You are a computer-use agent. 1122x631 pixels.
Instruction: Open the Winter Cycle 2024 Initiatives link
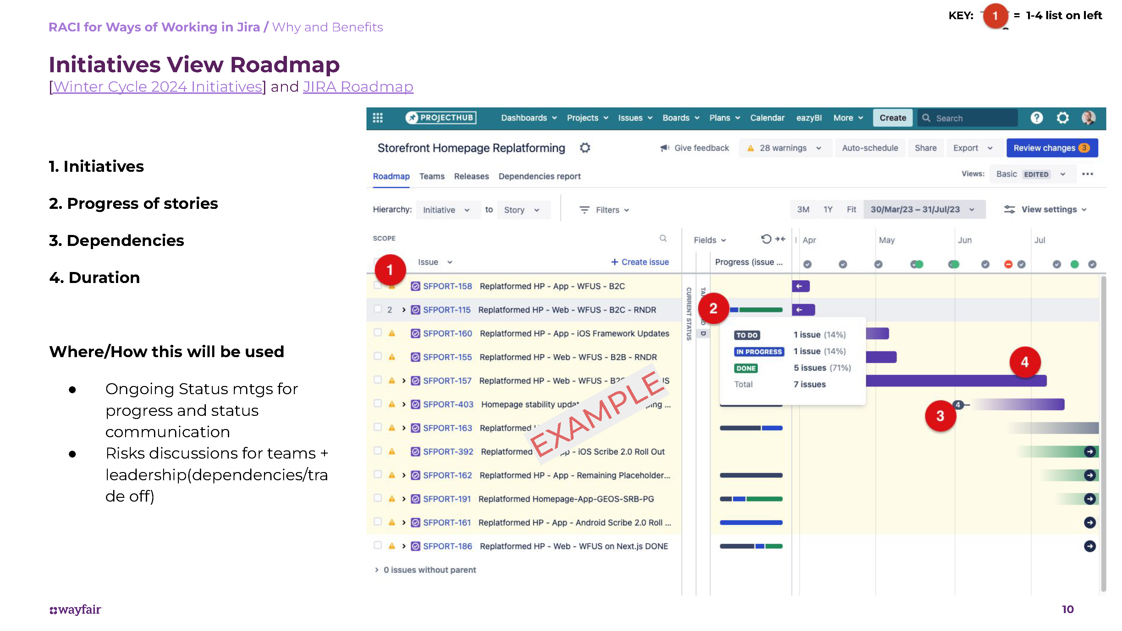coord(157,87)
